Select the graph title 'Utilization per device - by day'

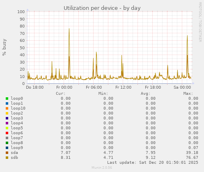(102, 8)
